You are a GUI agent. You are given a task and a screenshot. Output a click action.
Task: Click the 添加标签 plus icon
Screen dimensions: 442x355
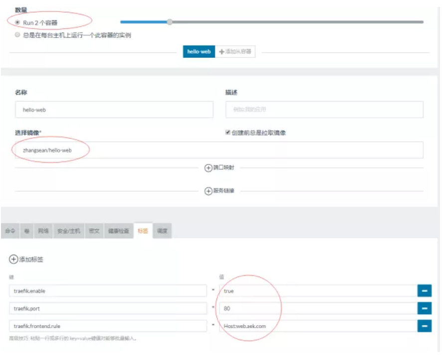13,259
